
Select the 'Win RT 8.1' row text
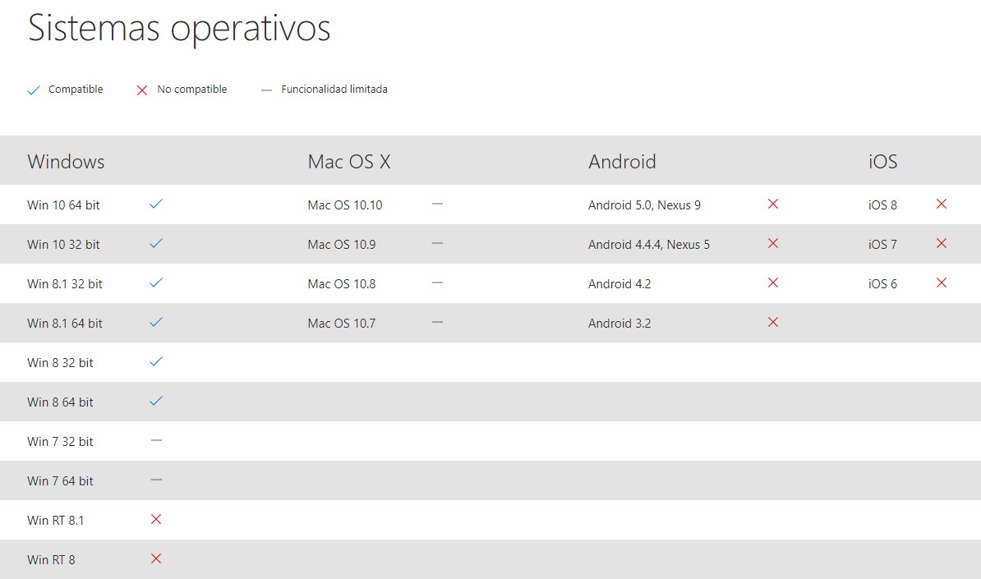pyautogui.click(x=56, y=520)
